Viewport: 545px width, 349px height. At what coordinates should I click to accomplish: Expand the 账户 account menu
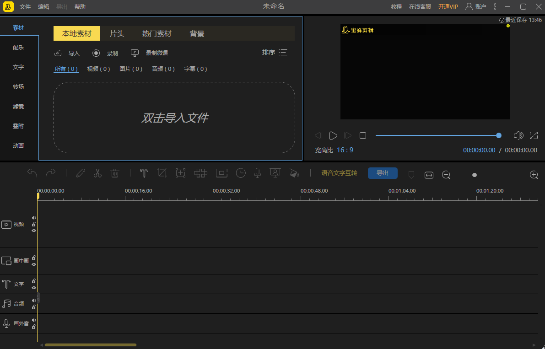(x=476, y=6)
